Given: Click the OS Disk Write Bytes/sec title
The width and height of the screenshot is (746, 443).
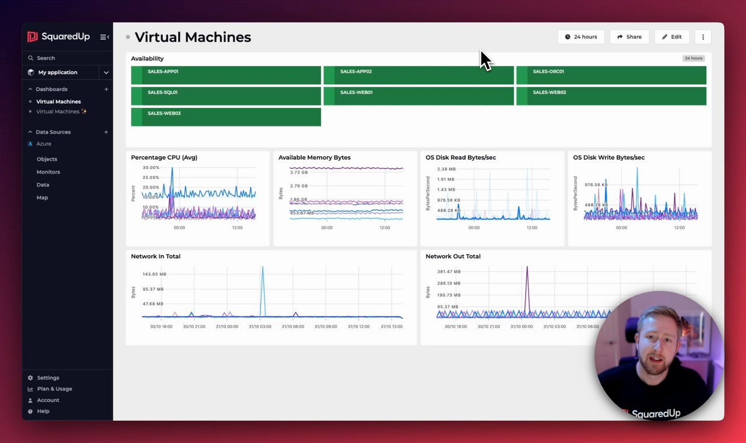Looking at the screenshot, I should 609,157.
